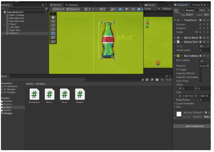Select the Rotate tool
This screenshot has width=214, height=152.
[53, 25]
